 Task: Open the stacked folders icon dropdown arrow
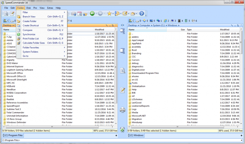(137, 14)
